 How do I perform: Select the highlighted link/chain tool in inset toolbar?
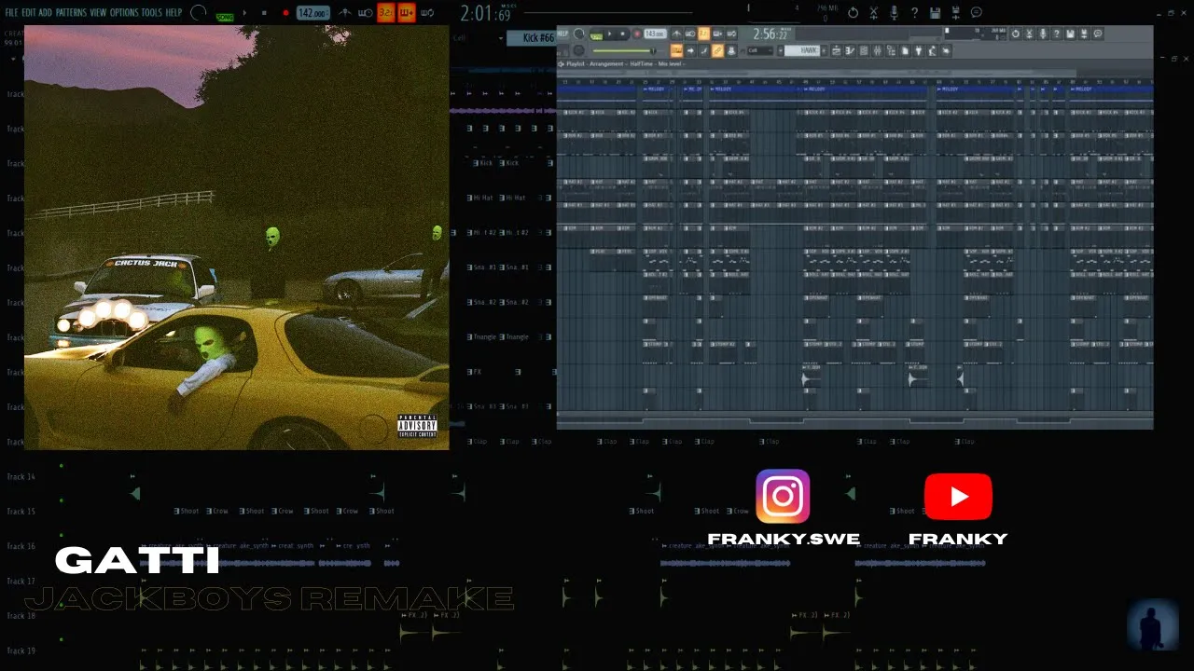(717, 50)
